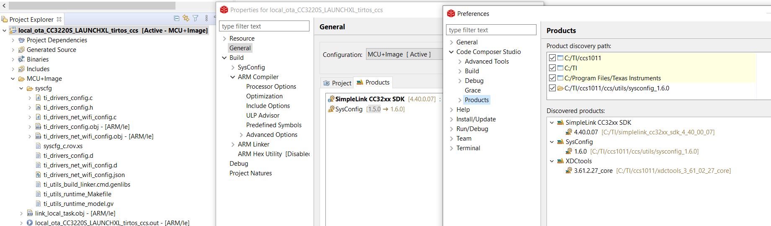This screenshot has height=226, width=771.
Task: Select Install/Update in Preferences tree
Action: [x=476, y=119]
